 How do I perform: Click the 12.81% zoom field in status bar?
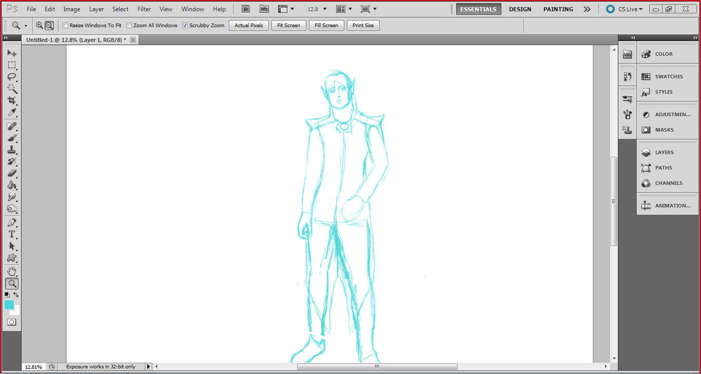[x=34, y=367]
